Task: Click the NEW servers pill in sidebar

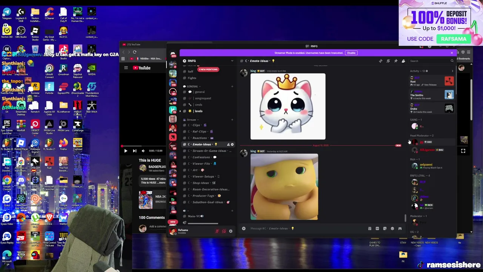Action: point(173,222)
